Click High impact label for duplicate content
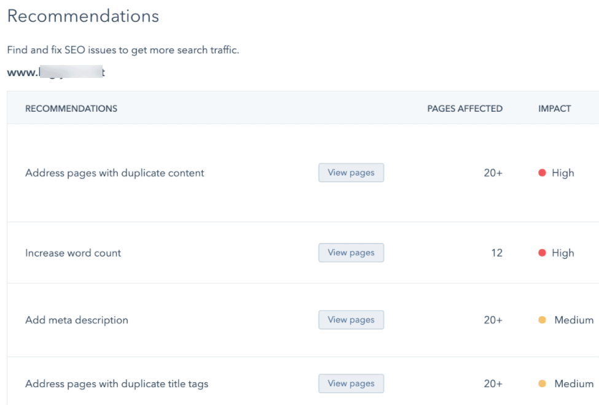 (x=562, y=173)
